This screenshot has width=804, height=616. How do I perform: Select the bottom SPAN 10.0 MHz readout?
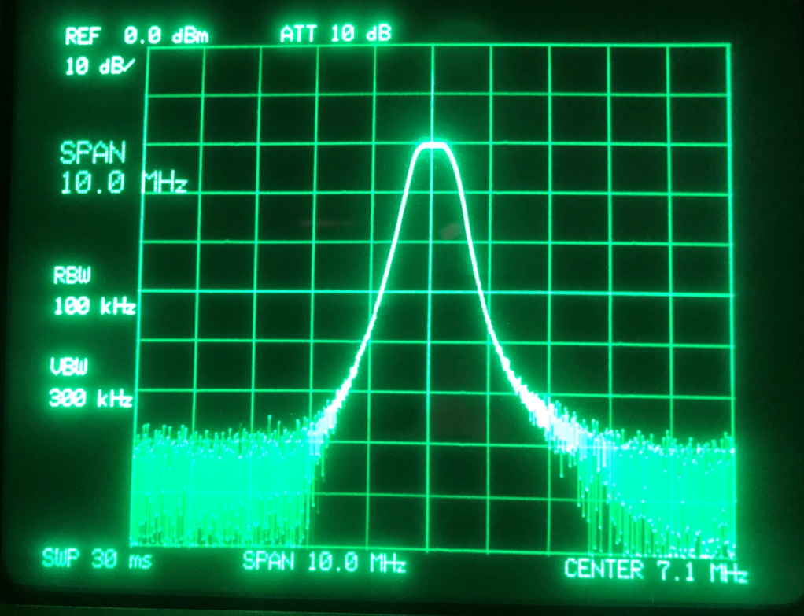point(324,563)
